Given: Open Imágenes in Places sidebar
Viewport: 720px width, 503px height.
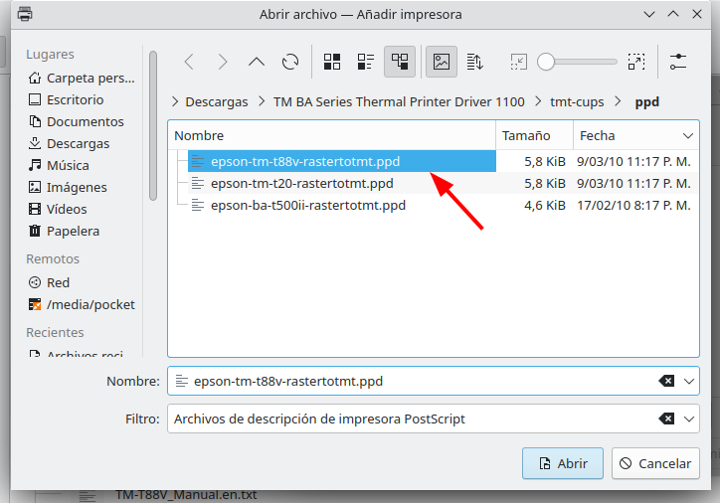Looking at the screenshot, I should coord(68,187).
